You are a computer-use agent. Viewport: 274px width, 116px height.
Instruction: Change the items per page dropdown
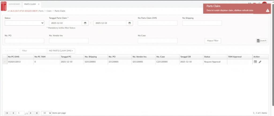(x=47, y=113)
